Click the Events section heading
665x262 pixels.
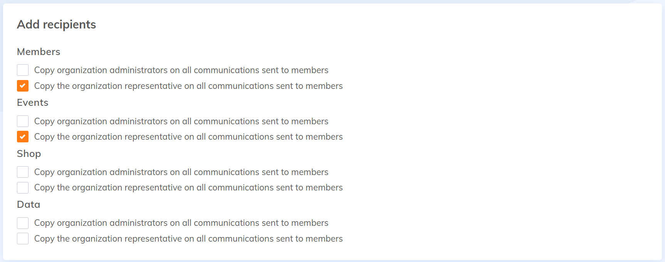click(x=33, y=103)
